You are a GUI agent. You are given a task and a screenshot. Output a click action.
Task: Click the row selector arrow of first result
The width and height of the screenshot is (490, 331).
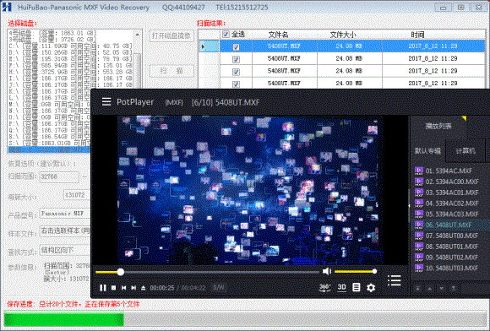point(203,46)
